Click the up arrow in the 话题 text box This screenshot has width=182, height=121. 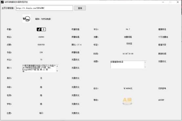[x=145, y=62]
